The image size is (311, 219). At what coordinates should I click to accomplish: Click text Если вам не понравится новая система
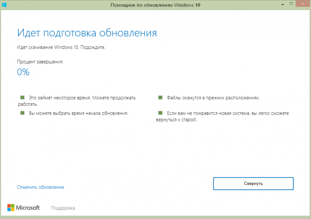coord(208,113)
